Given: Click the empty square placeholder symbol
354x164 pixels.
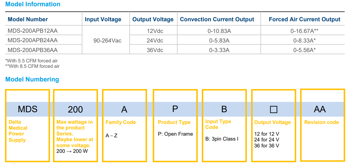Looking at the screenshot, I should 274,110.
